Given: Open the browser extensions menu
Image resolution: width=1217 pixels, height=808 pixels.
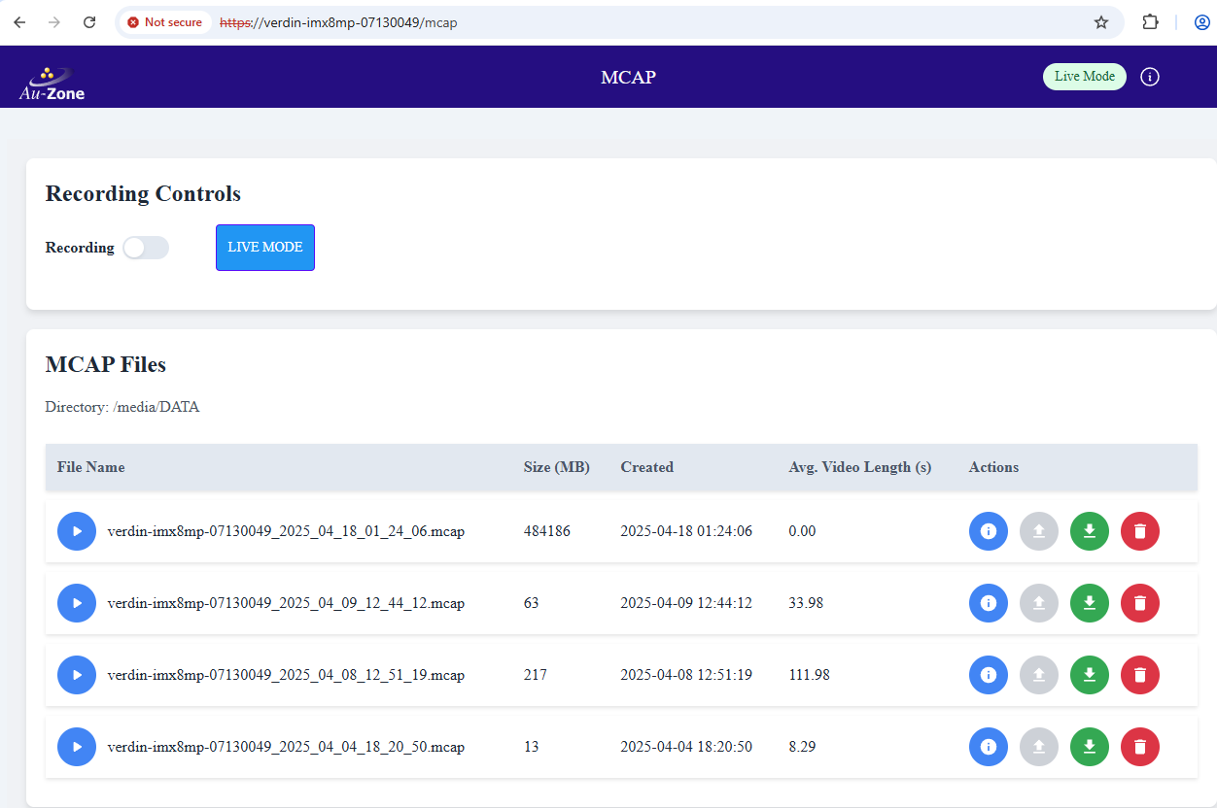Looking at the screenshot, I should coord(1150,22).
